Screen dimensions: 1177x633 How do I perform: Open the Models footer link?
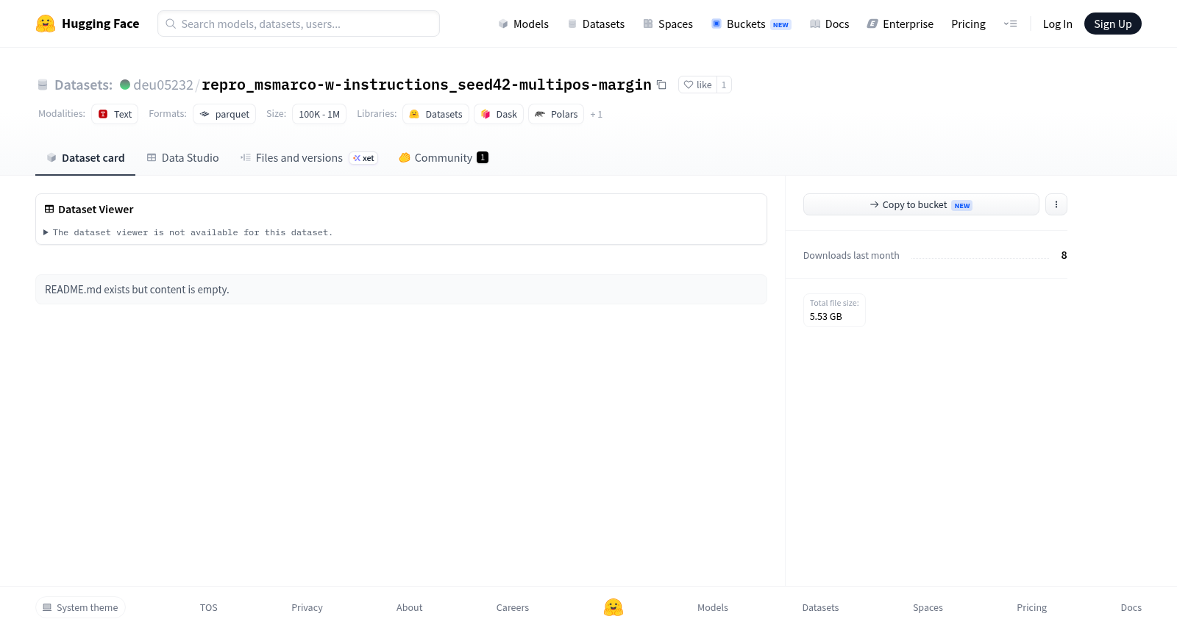713,607
